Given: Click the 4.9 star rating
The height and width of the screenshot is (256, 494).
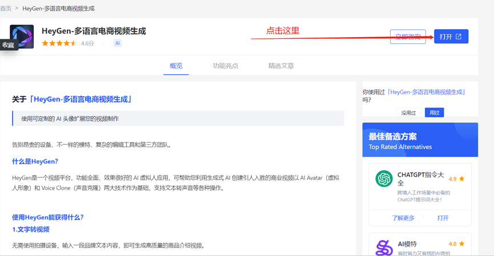Looking at the screenshot, I should click(x=456, y=179).
